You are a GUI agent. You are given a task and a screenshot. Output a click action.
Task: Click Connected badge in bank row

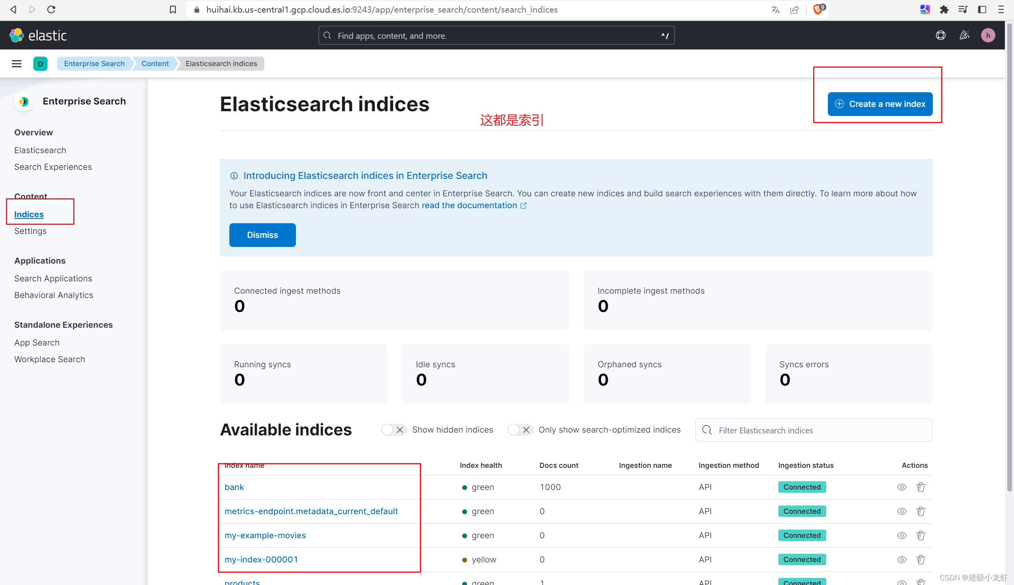[x=802, y=487]
